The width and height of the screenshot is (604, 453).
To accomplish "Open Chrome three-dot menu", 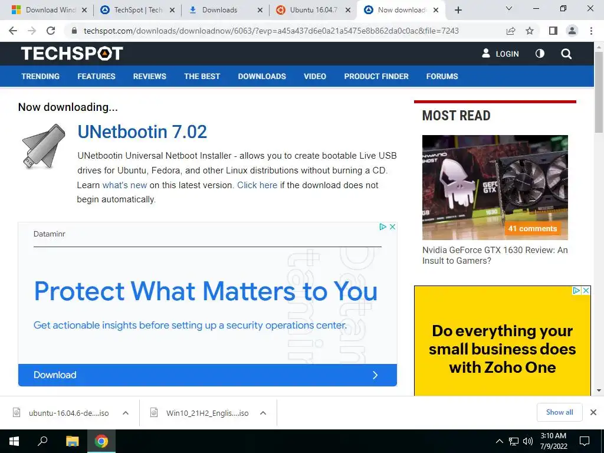I will (591, 31).
